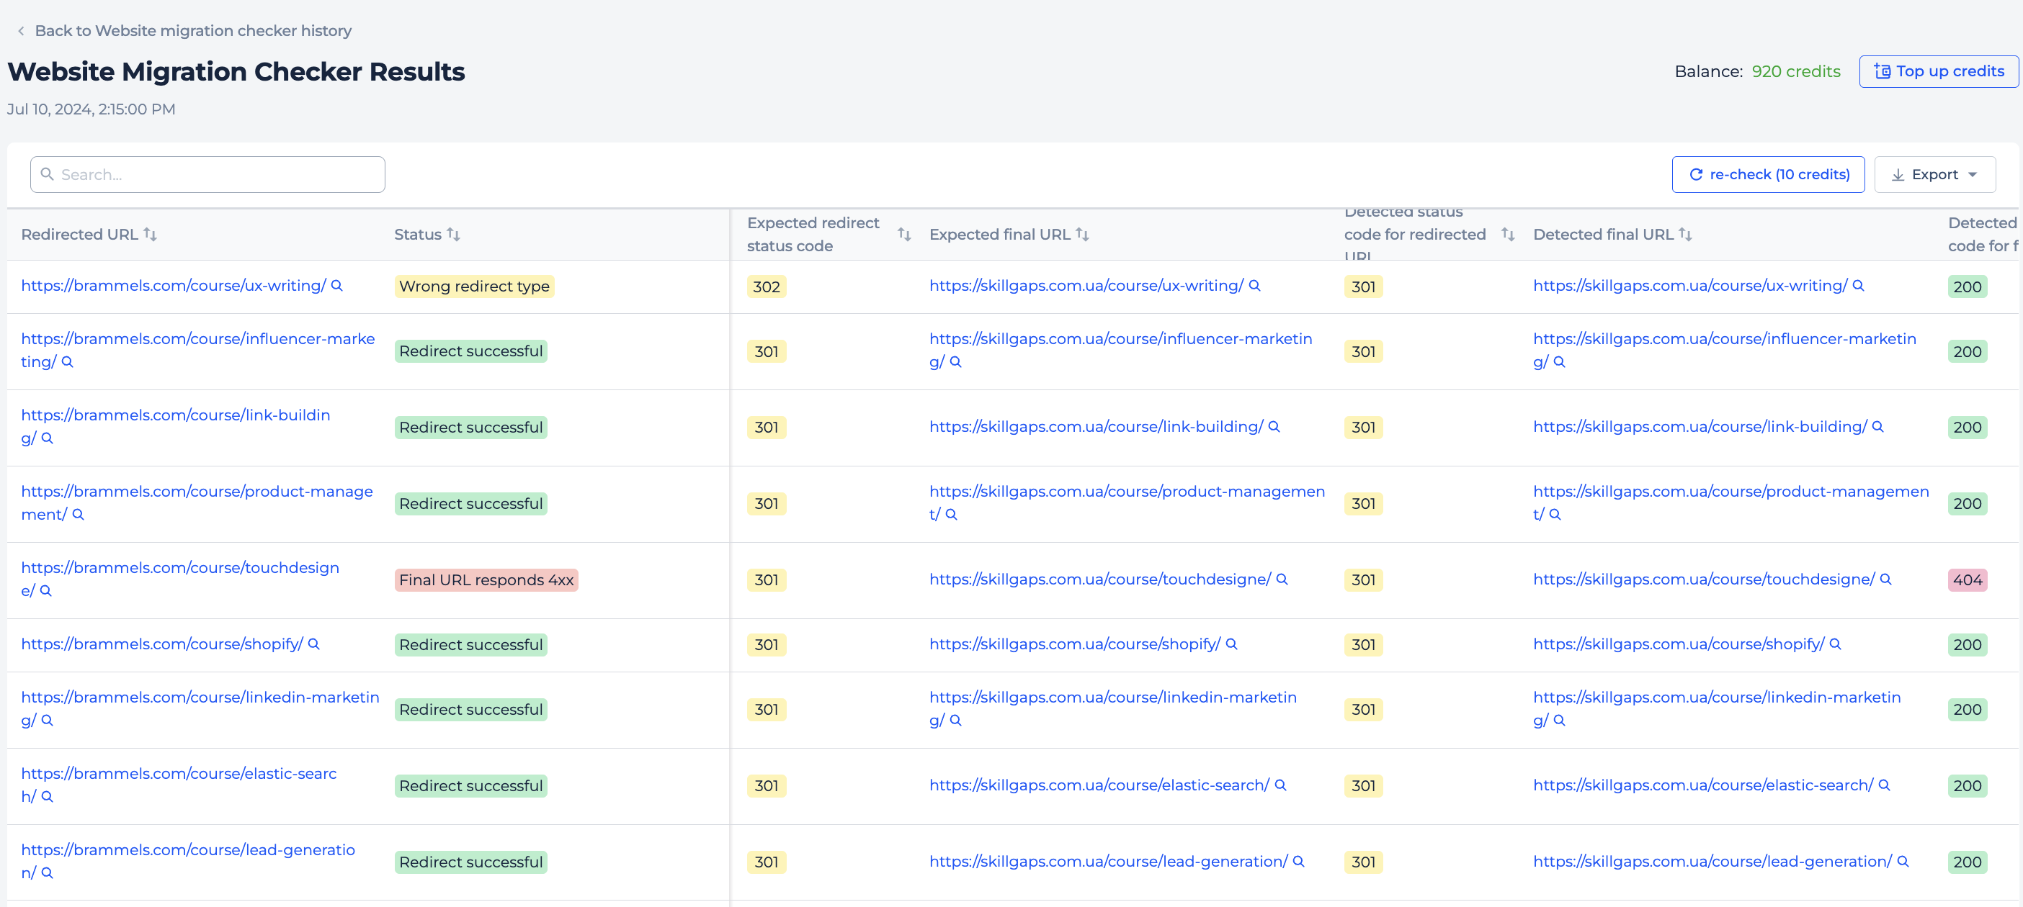Click the Jul 10, 2024 timestamp text

[x=91, y=109]
